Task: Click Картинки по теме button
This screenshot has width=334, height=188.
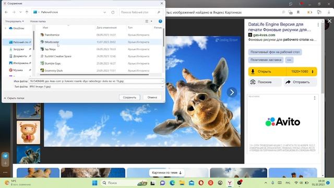Action: [x=166, y=173]
